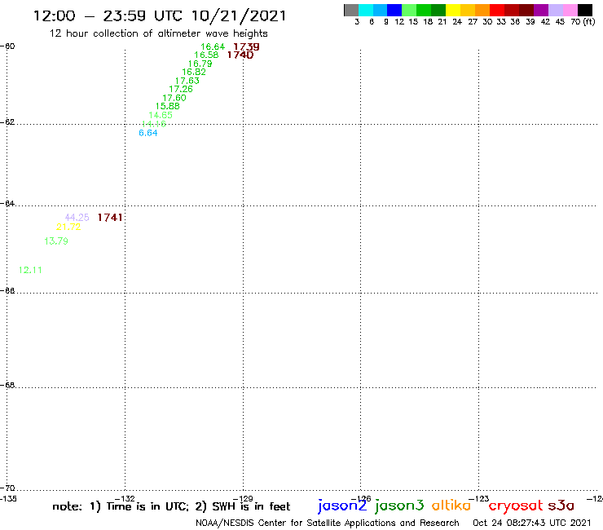
Task: Click the blue 6.64 wave height value
Action: 148,133
